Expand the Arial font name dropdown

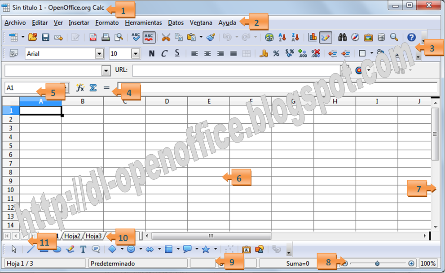click(x=99, y=53)
